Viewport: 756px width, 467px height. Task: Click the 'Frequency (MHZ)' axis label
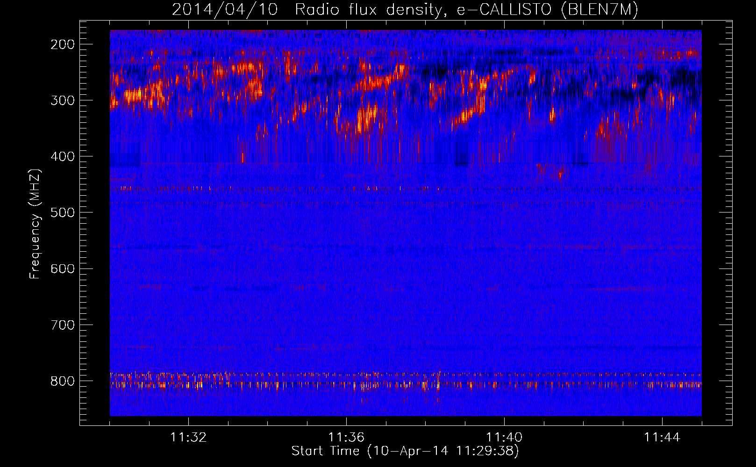[x=35, y=224]
